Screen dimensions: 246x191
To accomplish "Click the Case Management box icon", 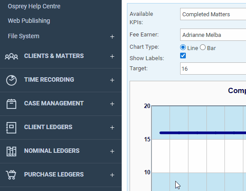I will [x=11, y=104].
